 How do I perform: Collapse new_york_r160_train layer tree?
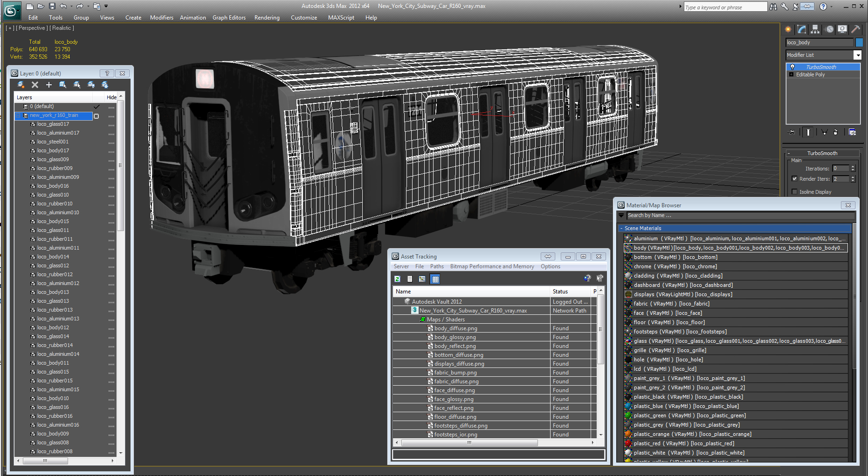[x=19, y=116]
